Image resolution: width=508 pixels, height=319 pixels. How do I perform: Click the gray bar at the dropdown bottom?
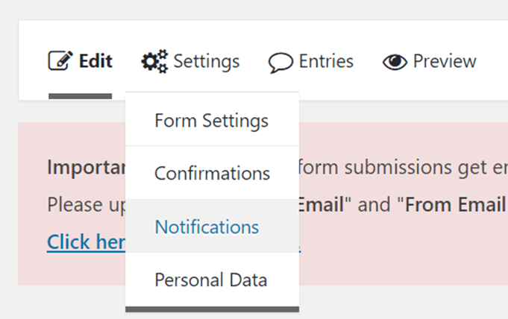click(x=212, y=309)
